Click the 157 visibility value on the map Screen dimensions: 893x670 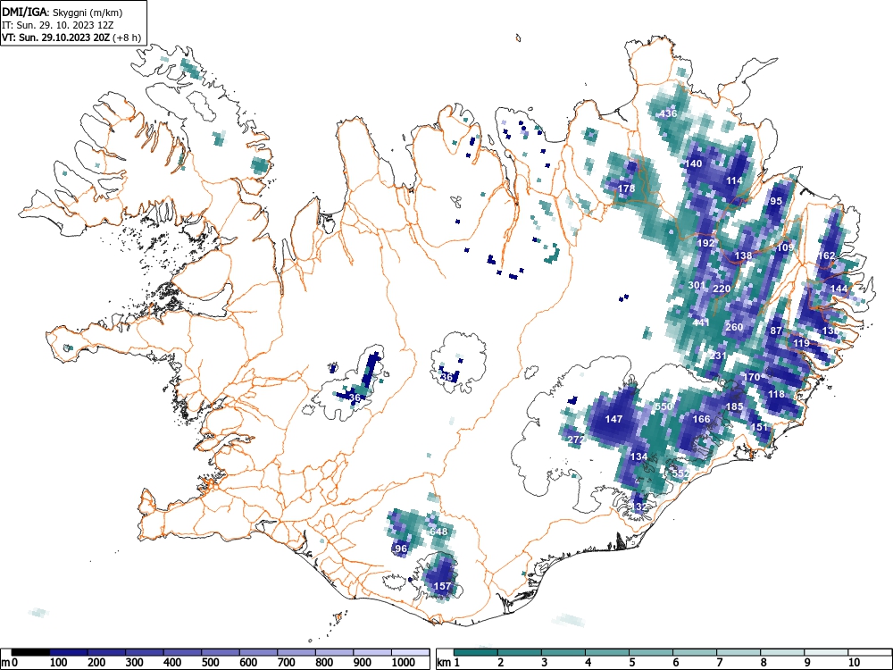point(443,586)
